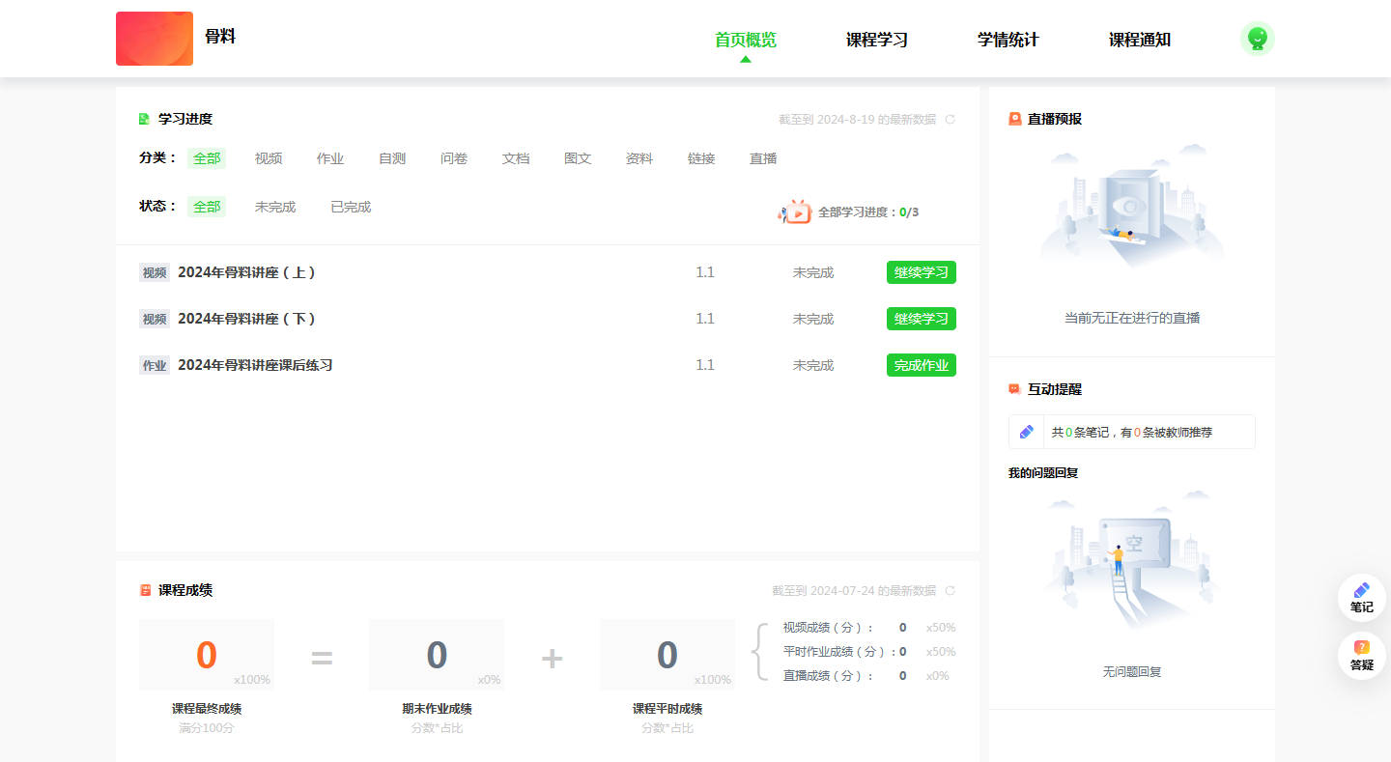Click refresh icon beside 学习进度 date

point(949,119)
